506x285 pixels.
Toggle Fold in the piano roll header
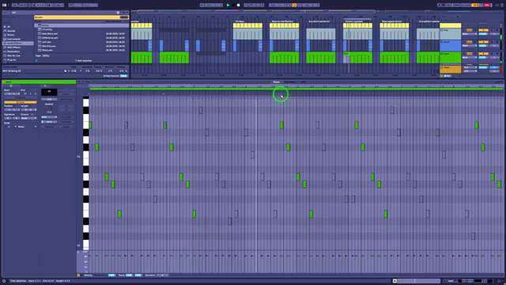pyautogui.click(x=88, y=82)
